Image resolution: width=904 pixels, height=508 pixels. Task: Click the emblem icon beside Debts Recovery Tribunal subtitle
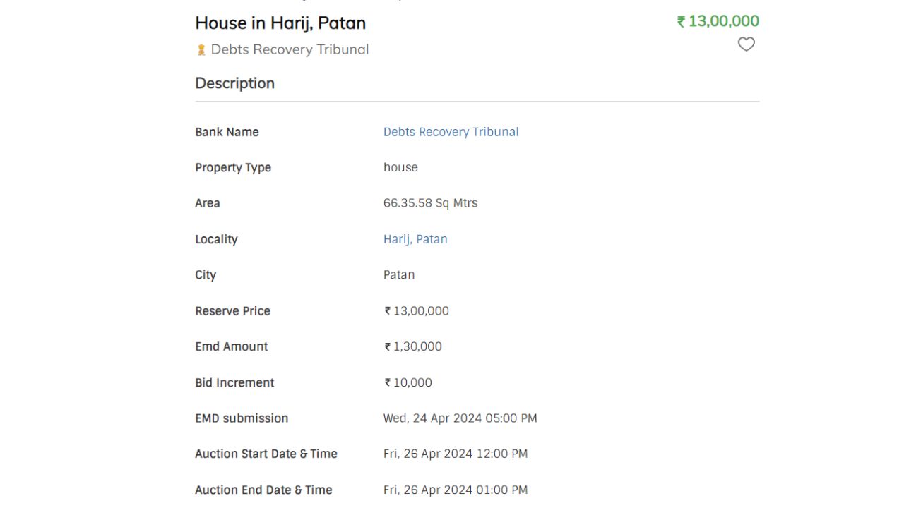pyautogui.click(x=201, y=49)
